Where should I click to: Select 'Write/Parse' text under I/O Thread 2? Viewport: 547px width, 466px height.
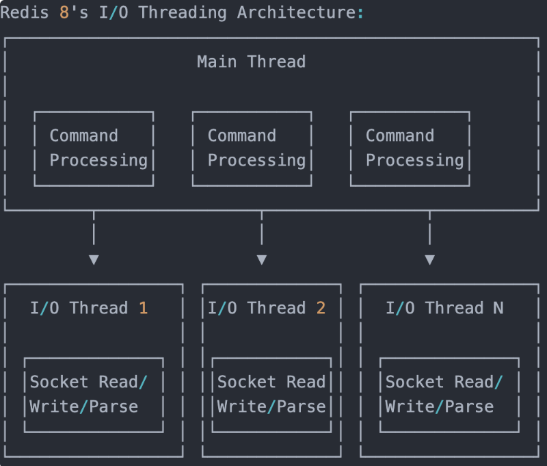[271, 407]
